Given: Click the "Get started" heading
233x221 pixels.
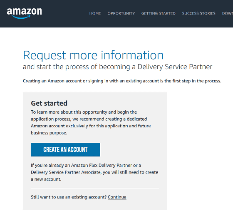Looking at the screenshot, I should [49, 103].
